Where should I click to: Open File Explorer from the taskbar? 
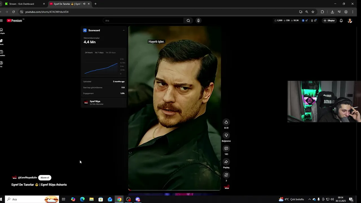click(x=91, y=199)
